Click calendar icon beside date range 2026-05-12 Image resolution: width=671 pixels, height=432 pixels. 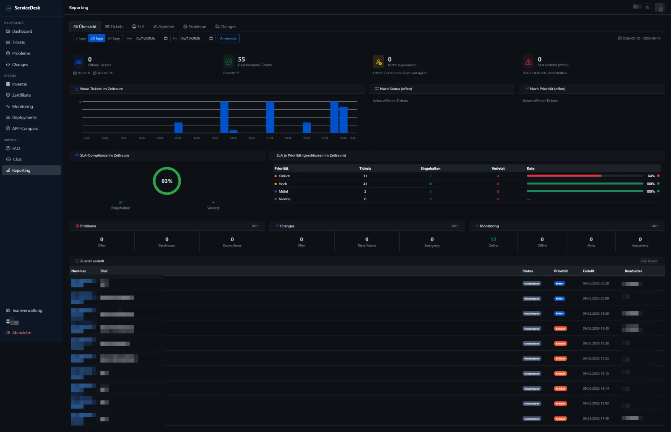pyautogui.click(x=620, y=38)
